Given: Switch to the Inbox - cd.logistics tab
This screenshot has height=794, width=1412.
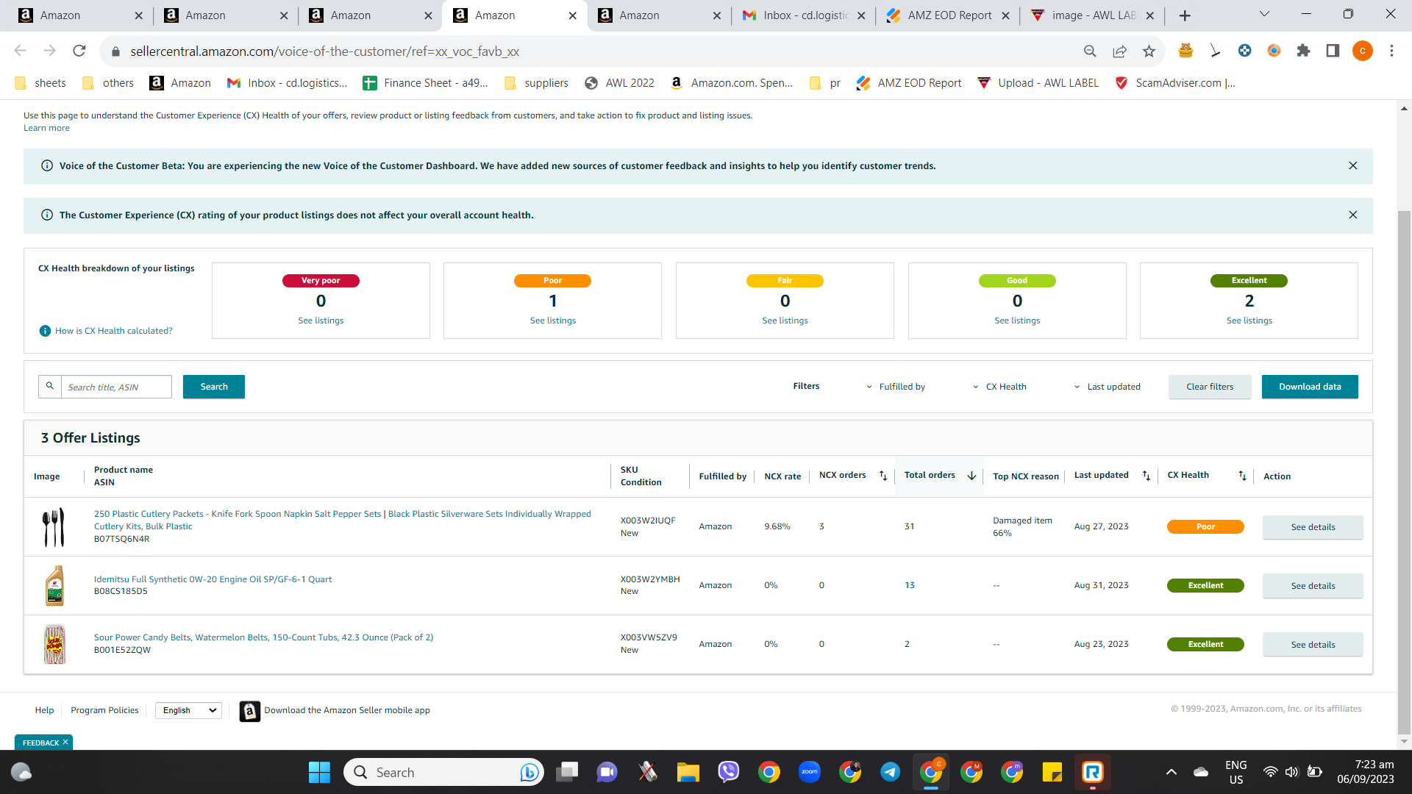Looking at the screenshot, I should tap(804, 15).
